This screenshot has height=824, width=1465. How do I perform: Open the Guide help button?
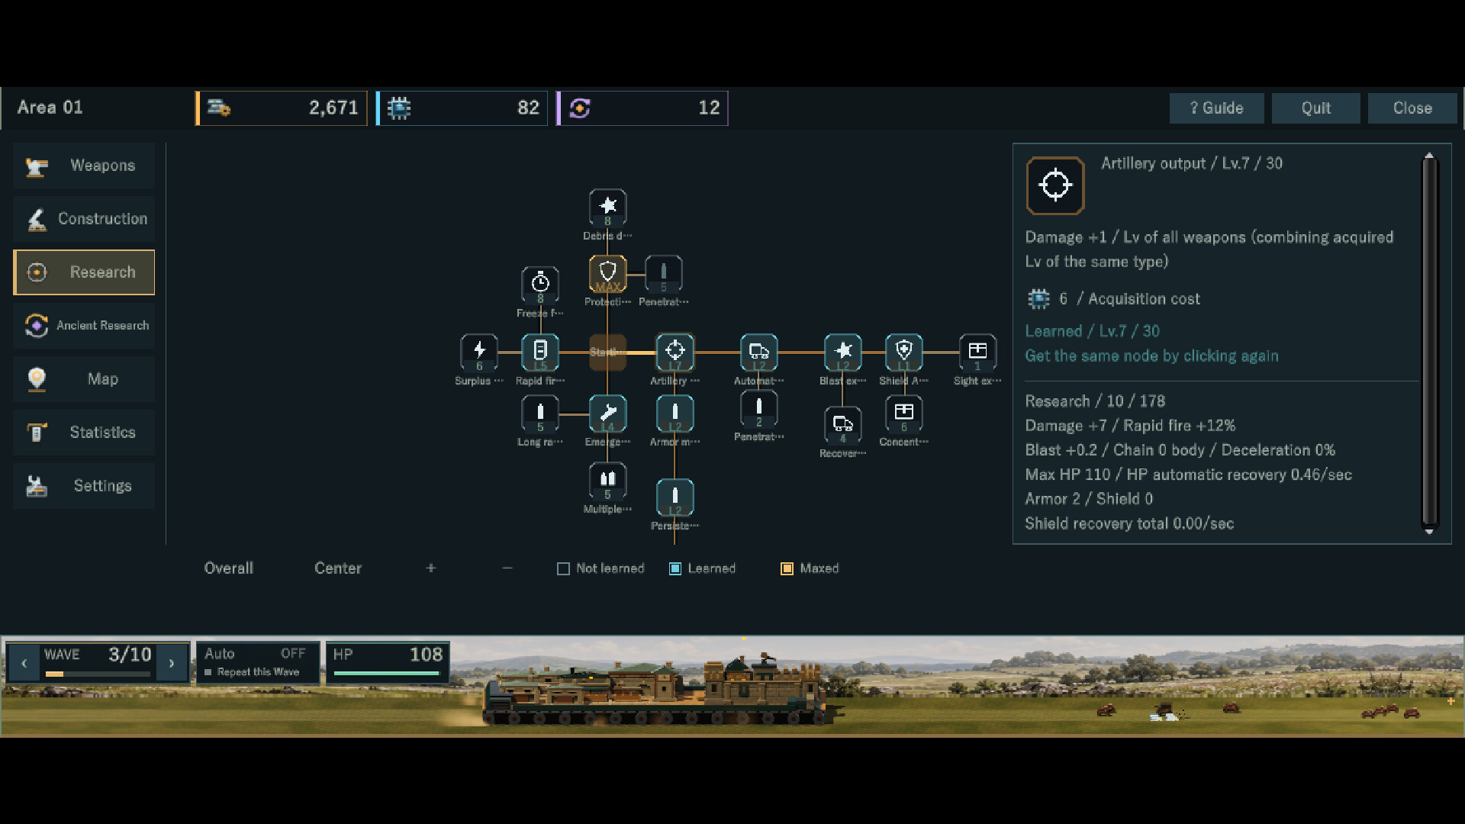click(x=1216, y=108)
